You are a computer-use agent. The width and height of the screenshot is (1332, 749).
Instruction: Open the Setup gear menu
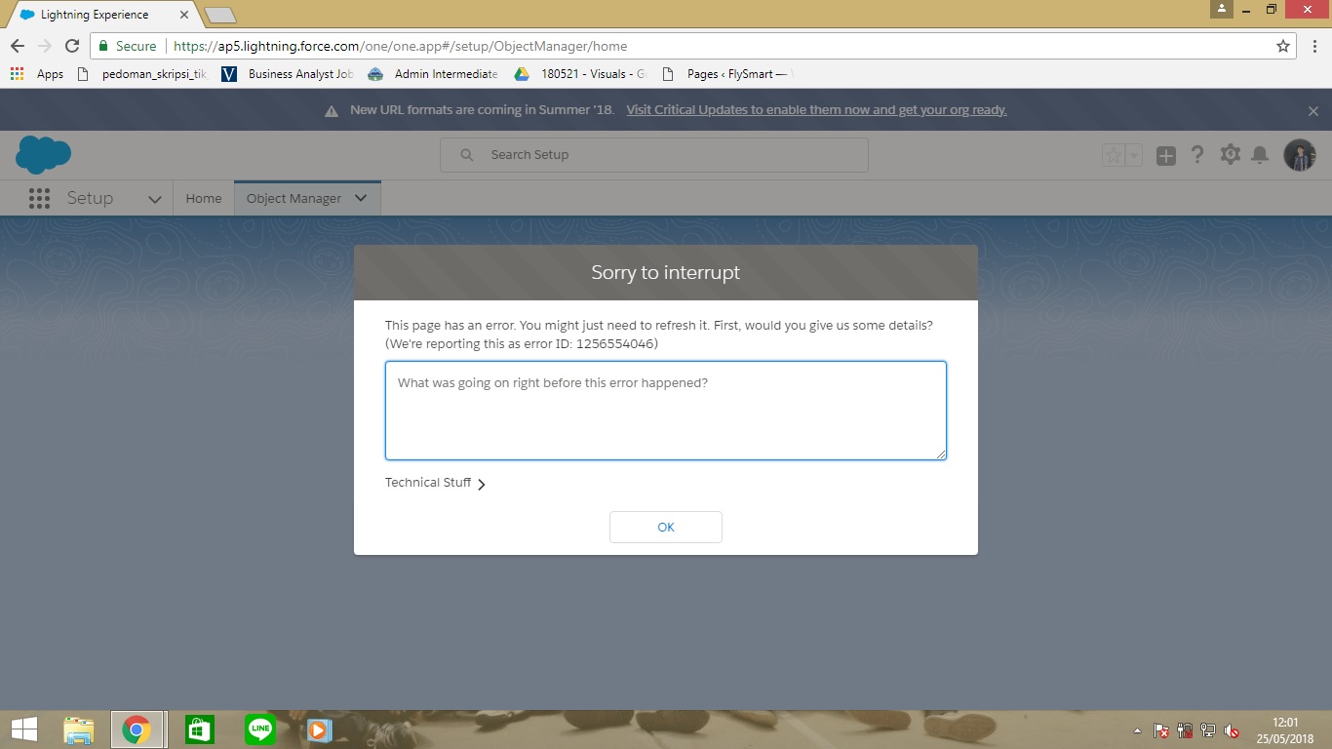tap(1230, 154)
